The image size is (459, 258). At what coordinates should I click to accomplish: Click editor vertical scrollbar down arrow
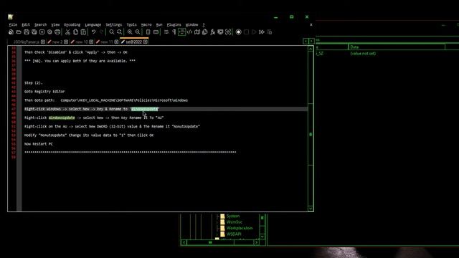coord(311,209)
